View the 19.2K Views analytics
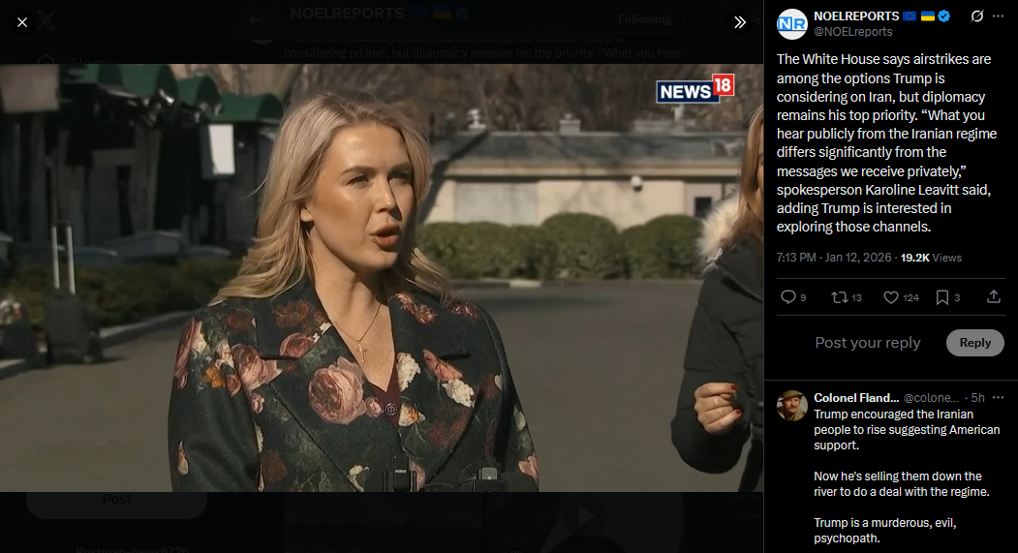The height and width of the screenshot is (553, 1018). point(931,258)
